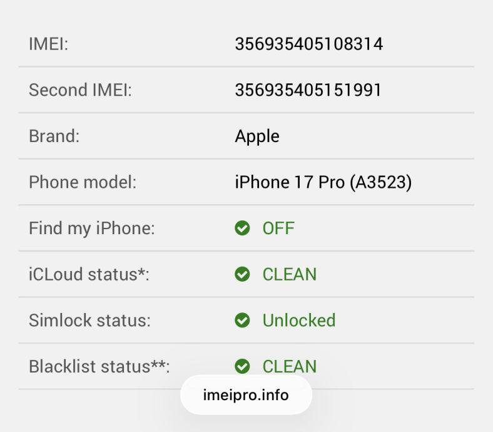Click the "iCLoud status*:" label
Viewport: 493px width, 432px height.
[89, 274]
